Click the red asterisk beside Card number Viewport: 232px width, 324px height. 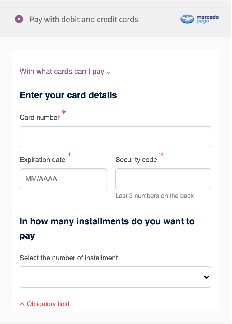tap(64, 113)
